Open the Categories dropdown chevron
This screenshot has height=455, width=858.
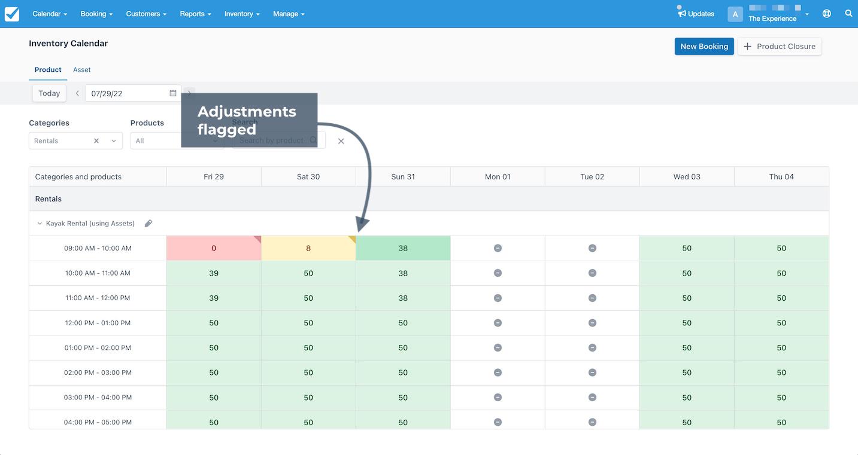tap(114, 141)
